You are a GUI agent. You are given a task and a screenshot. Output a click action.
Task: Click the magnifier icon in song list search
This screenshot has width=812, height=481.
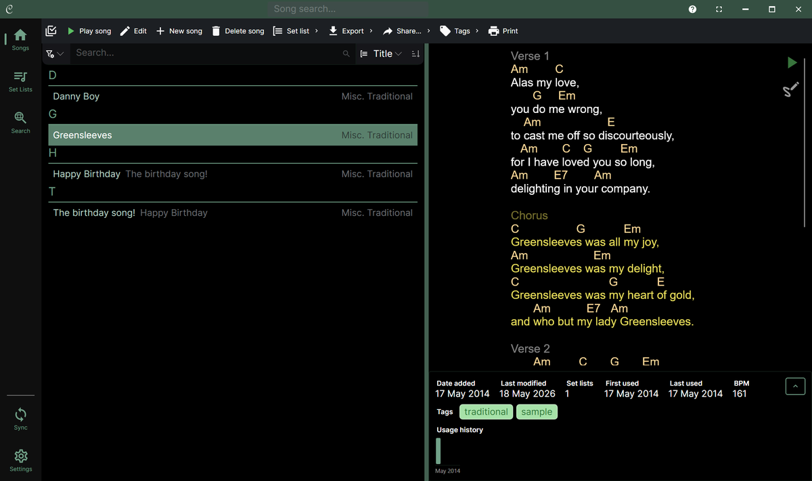[346, 53]
